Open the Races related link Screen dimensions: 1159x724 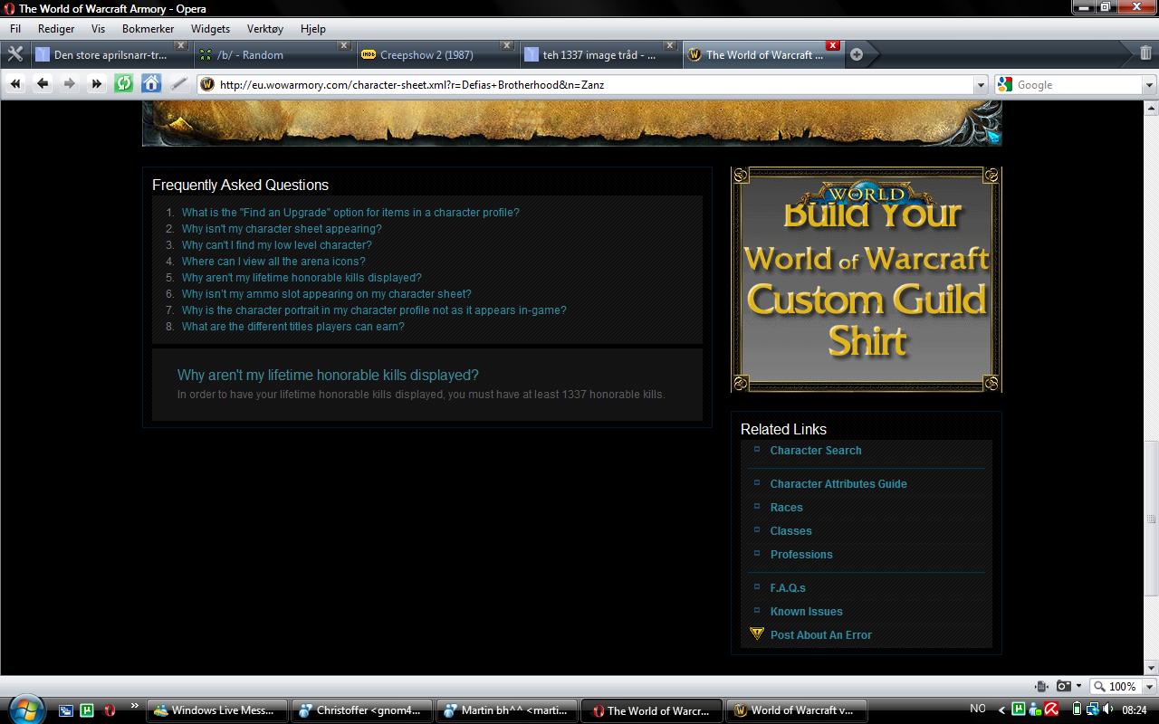787,508
